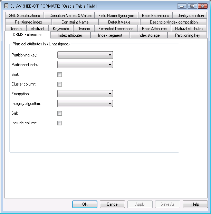211x214 pixels.
Task: Check the Salt option
Action: (x=60, y=113)
